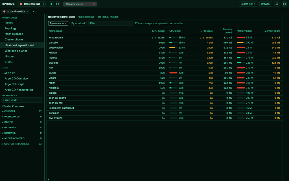Open the All namespaces dropdown
289x181 pixels.
[x=80, y=4]
